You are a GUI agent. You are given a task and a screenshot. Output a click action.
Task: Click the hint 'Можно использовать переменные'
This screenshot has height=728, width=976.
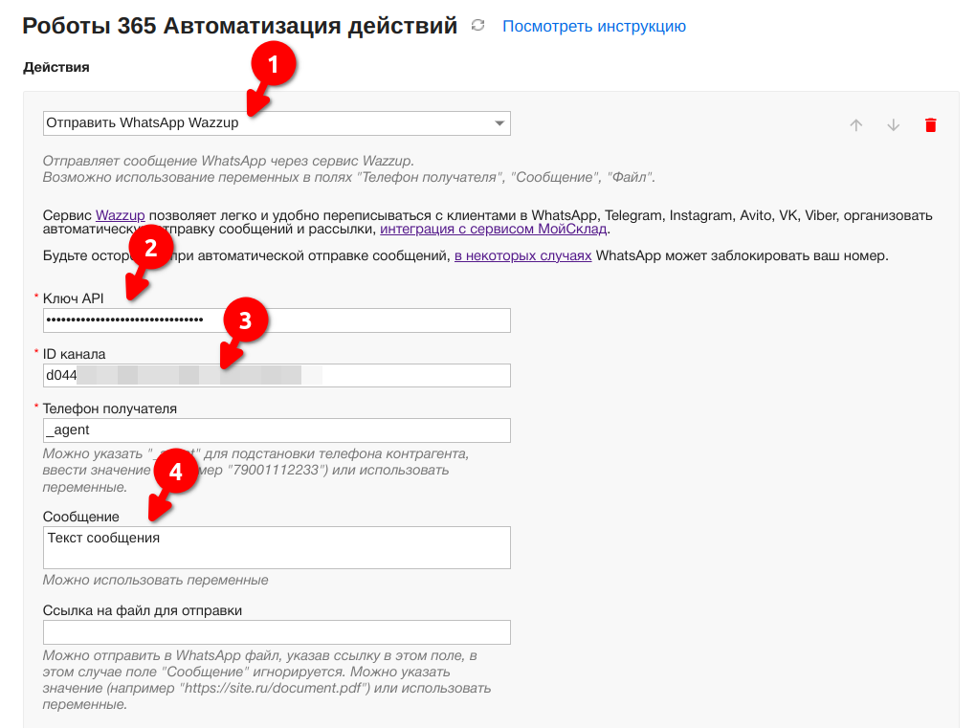pyautogui.click(x=156, y=580)
